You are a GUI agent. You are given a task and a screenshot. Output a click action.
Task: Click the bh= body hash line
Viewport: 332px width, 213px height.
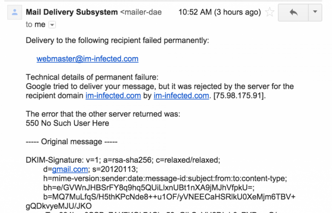click(149, 187)
